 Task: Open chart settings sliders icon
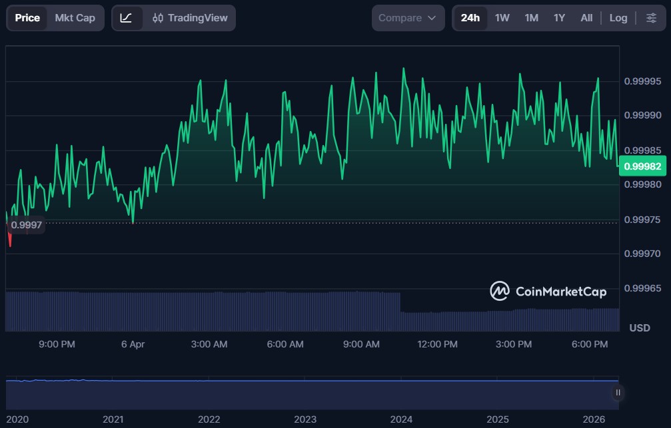click(651, 18)
